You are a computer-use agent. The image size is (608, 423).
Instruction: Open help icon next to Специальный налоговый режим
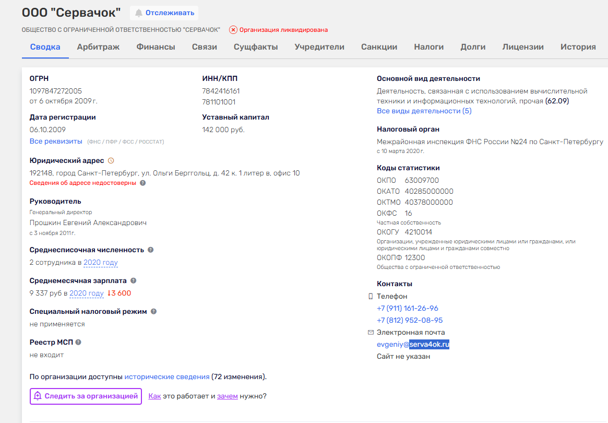pos(153,312)
